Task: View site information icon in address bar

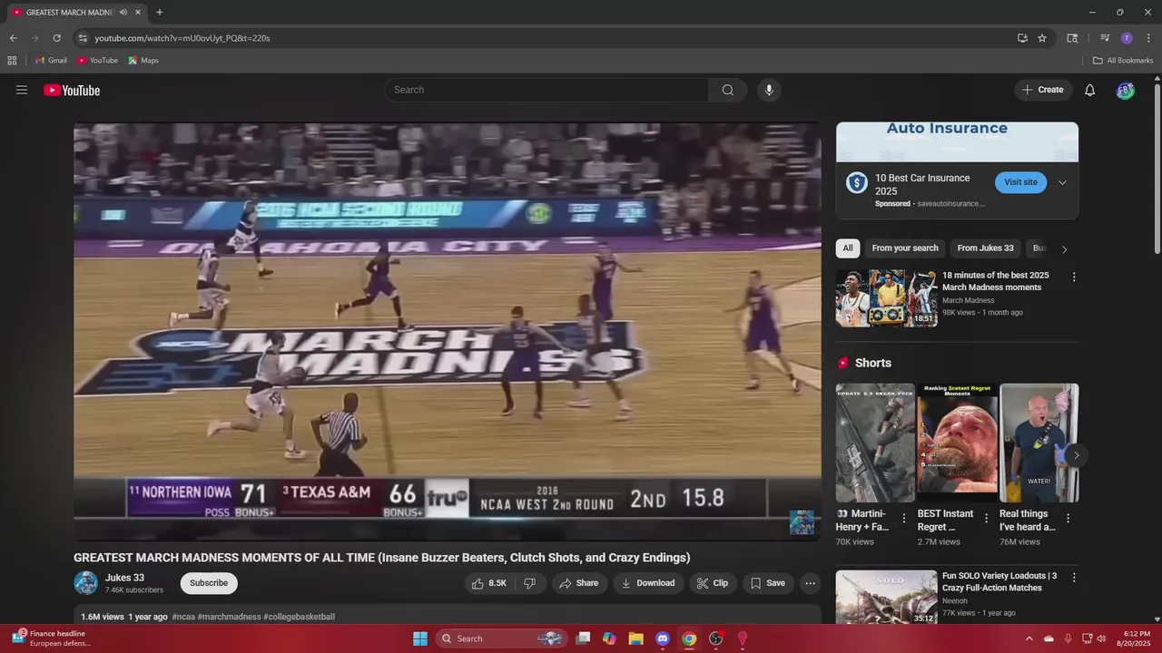Action: 83,38
